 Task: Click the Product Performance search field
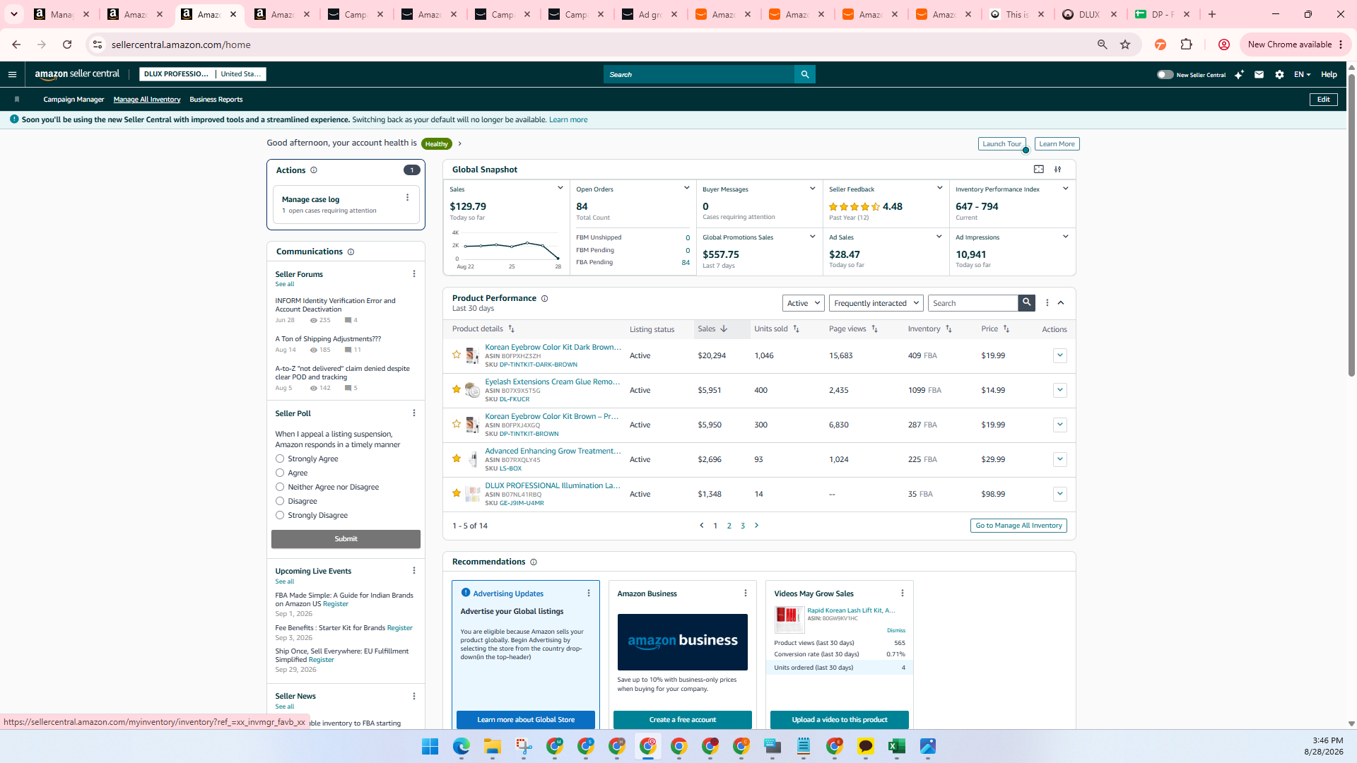tap(973, 303)
